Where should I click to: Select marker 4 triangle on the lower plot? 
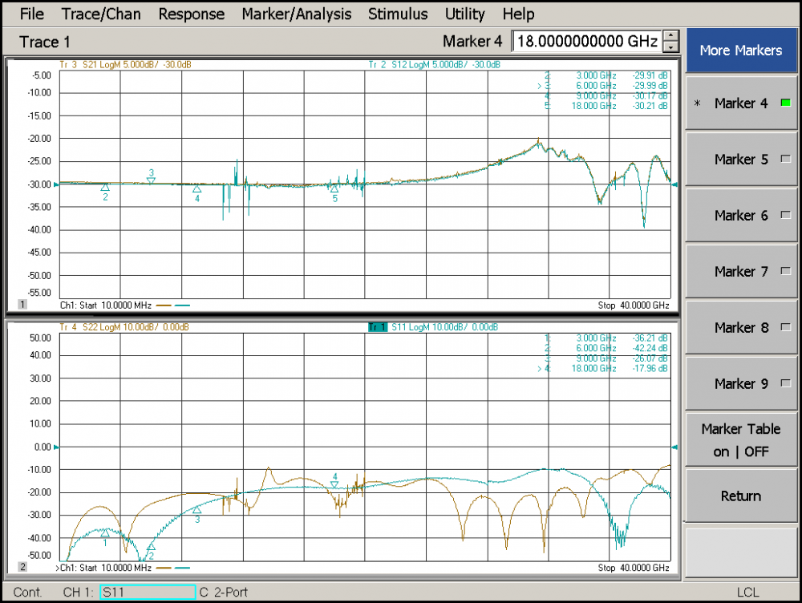tap(335, 484)
